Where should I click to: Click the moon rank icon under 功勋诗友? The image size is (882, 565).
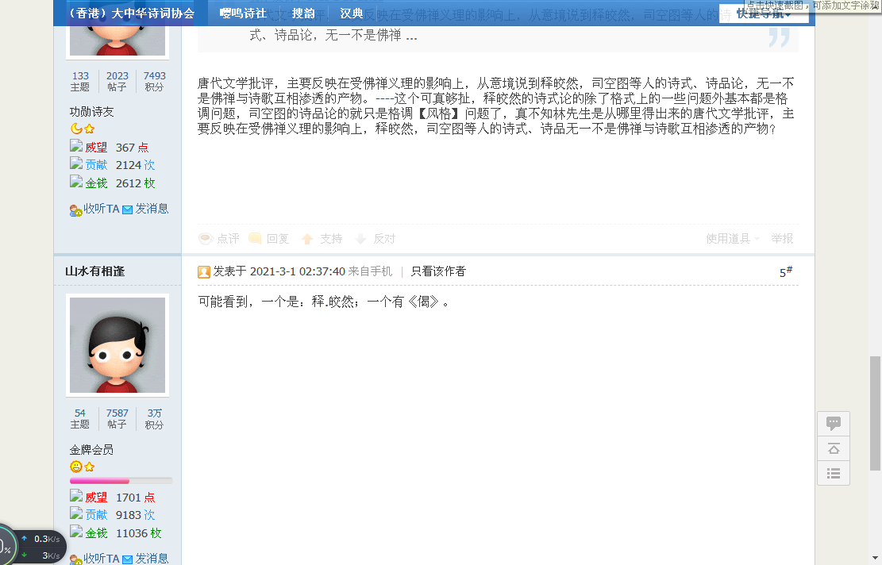point(76,129)
